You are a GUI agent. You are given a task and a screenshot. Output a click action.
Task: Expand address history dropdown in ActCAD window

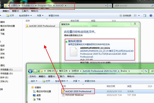tap(106, 6)
